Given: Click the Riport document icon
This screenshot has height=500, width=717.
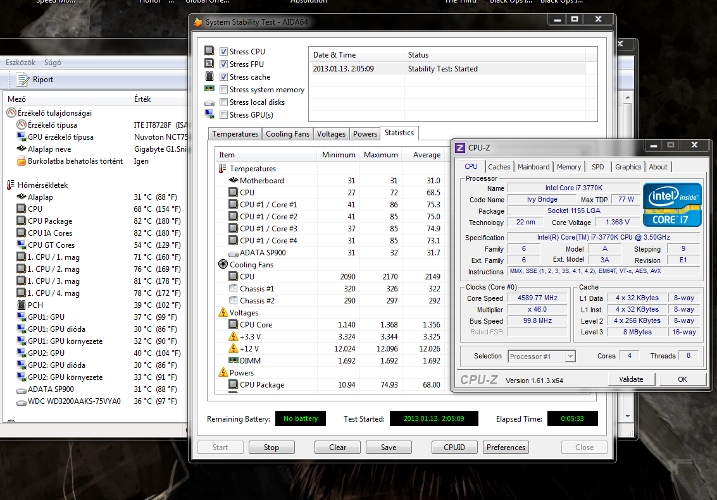Looking at the screenshot, I should click(x=22, y=80).
